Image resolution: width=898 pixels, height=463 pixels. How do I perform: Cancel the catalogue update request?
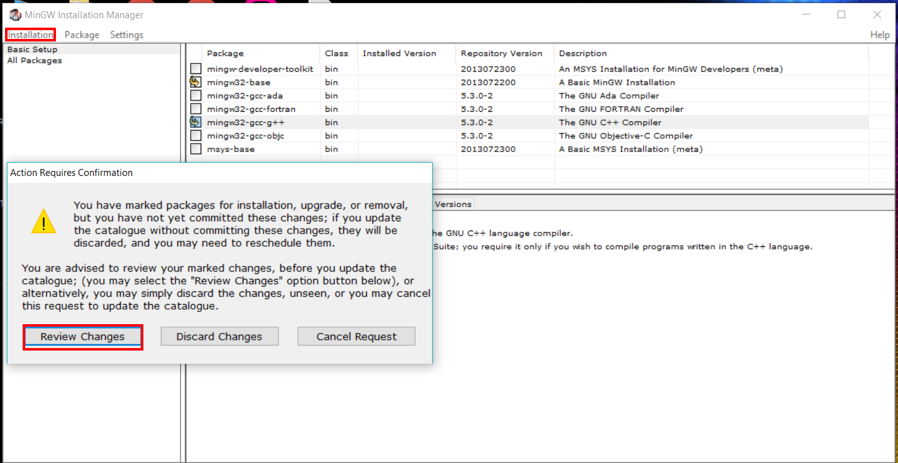pyautogui.click(x=356, y=336)
